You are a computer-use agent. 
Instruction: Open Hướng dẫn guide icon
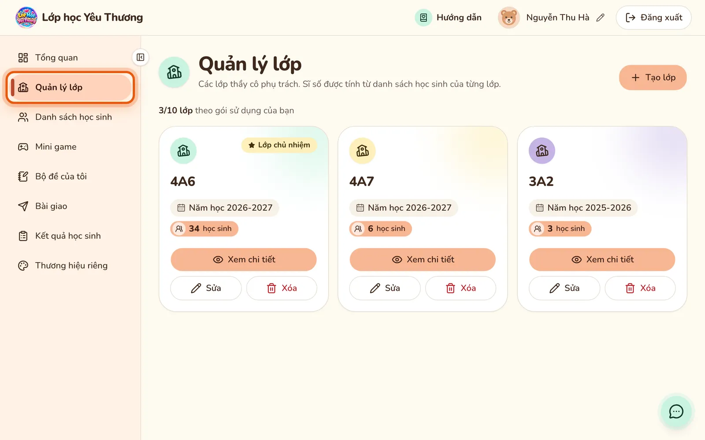[423, 18]
